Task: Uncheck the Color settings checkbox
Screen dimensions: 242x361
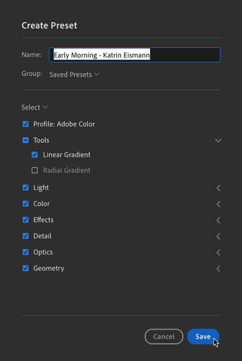Action: pyautogui.click(x=25, y=204)
